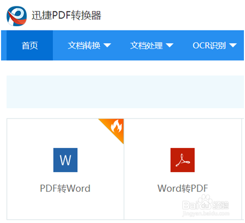Open the 首页 tab

(29, 46)
